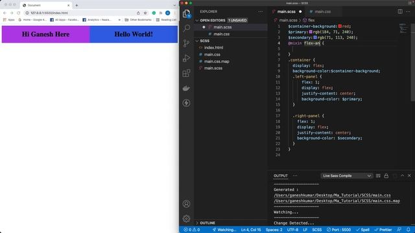The height and width of the screenshot is (233, 415).
Task: Open Reading List in Chrome
Action: click(166, 20)
